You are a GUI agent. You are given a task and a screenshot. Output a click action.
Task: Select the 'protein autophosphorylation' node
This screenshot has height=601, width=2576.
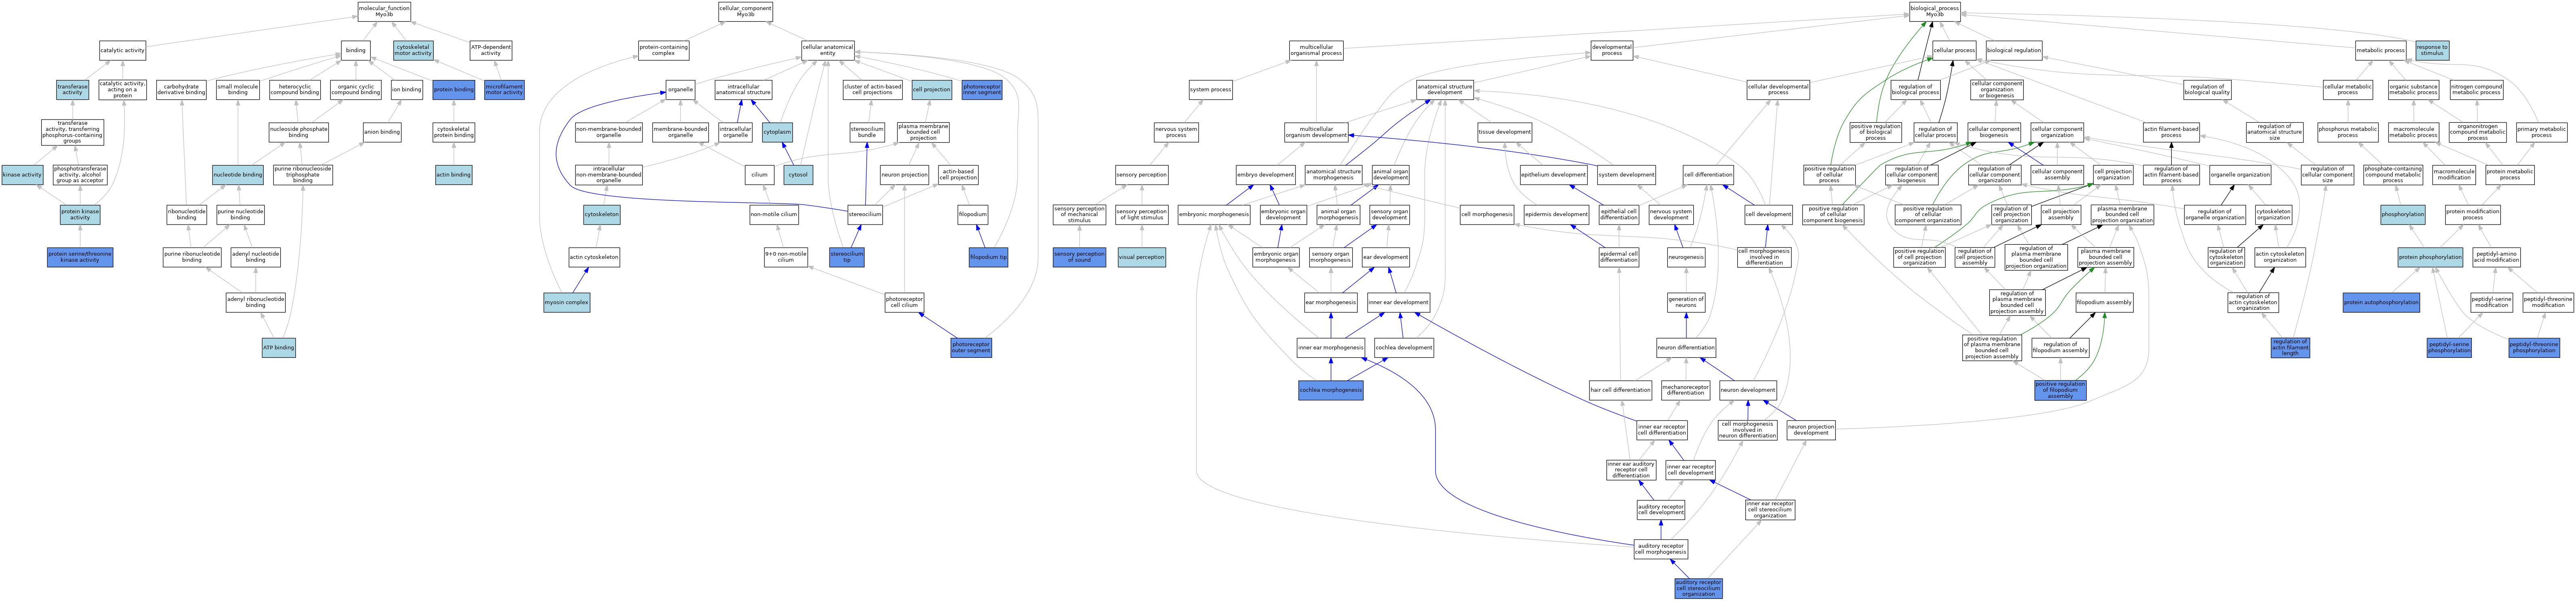click(2381, 302)
